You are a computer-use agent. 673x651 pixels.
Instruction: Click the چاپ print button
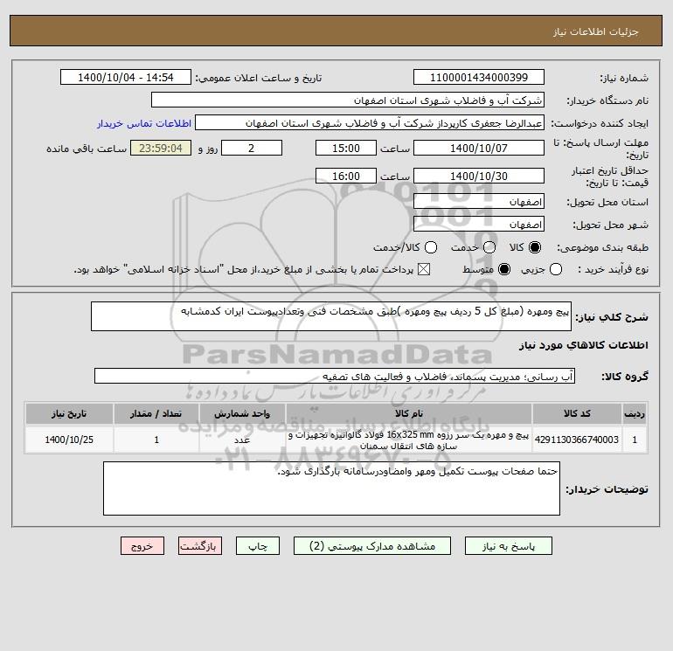tap(258, 546)
